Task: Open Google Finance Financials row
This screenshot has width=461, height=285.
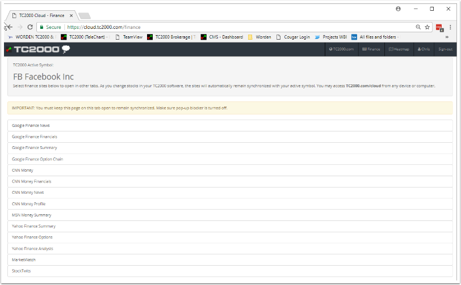Action: pyautogui.click(x=230, y=137)
